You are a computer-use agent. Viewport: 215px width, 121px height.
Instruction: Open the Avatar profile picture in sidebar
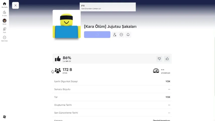4,21
